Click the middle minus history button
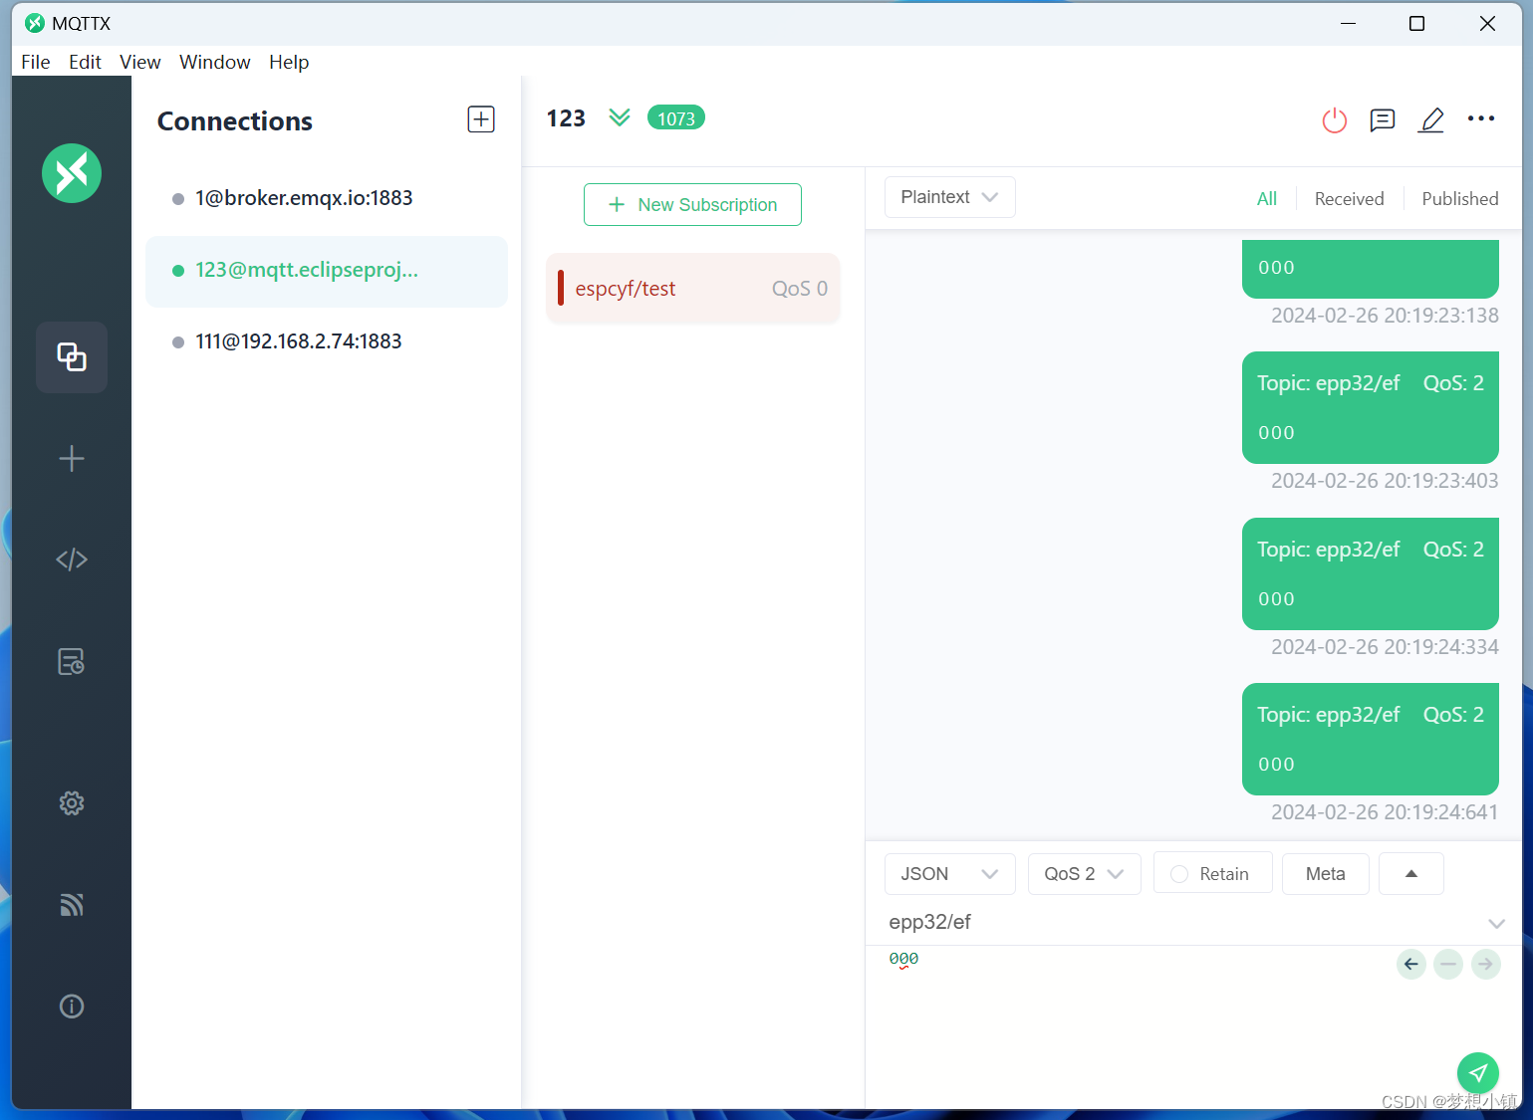Viewport: 1533px width, 1120px height. pyautogui.click(x=1448, y=964)
